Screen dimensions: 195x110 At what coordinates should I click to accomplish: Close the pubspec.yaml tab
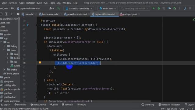click(x=139, y=14)
